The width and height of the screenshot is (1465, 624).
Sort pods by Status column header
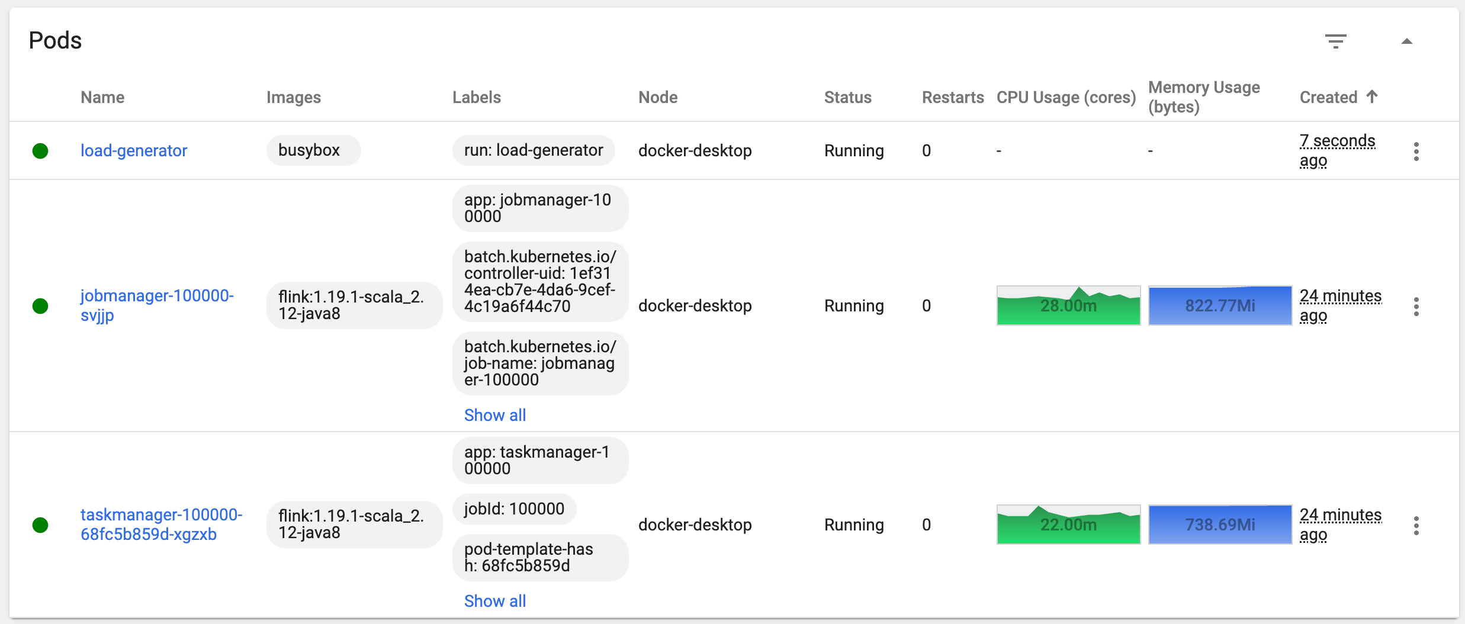coord(847,97)
